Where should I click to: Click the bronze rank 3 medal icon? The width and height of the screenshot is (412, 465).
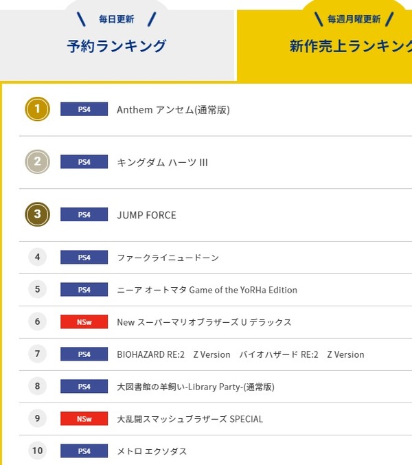tap(37, 214)
